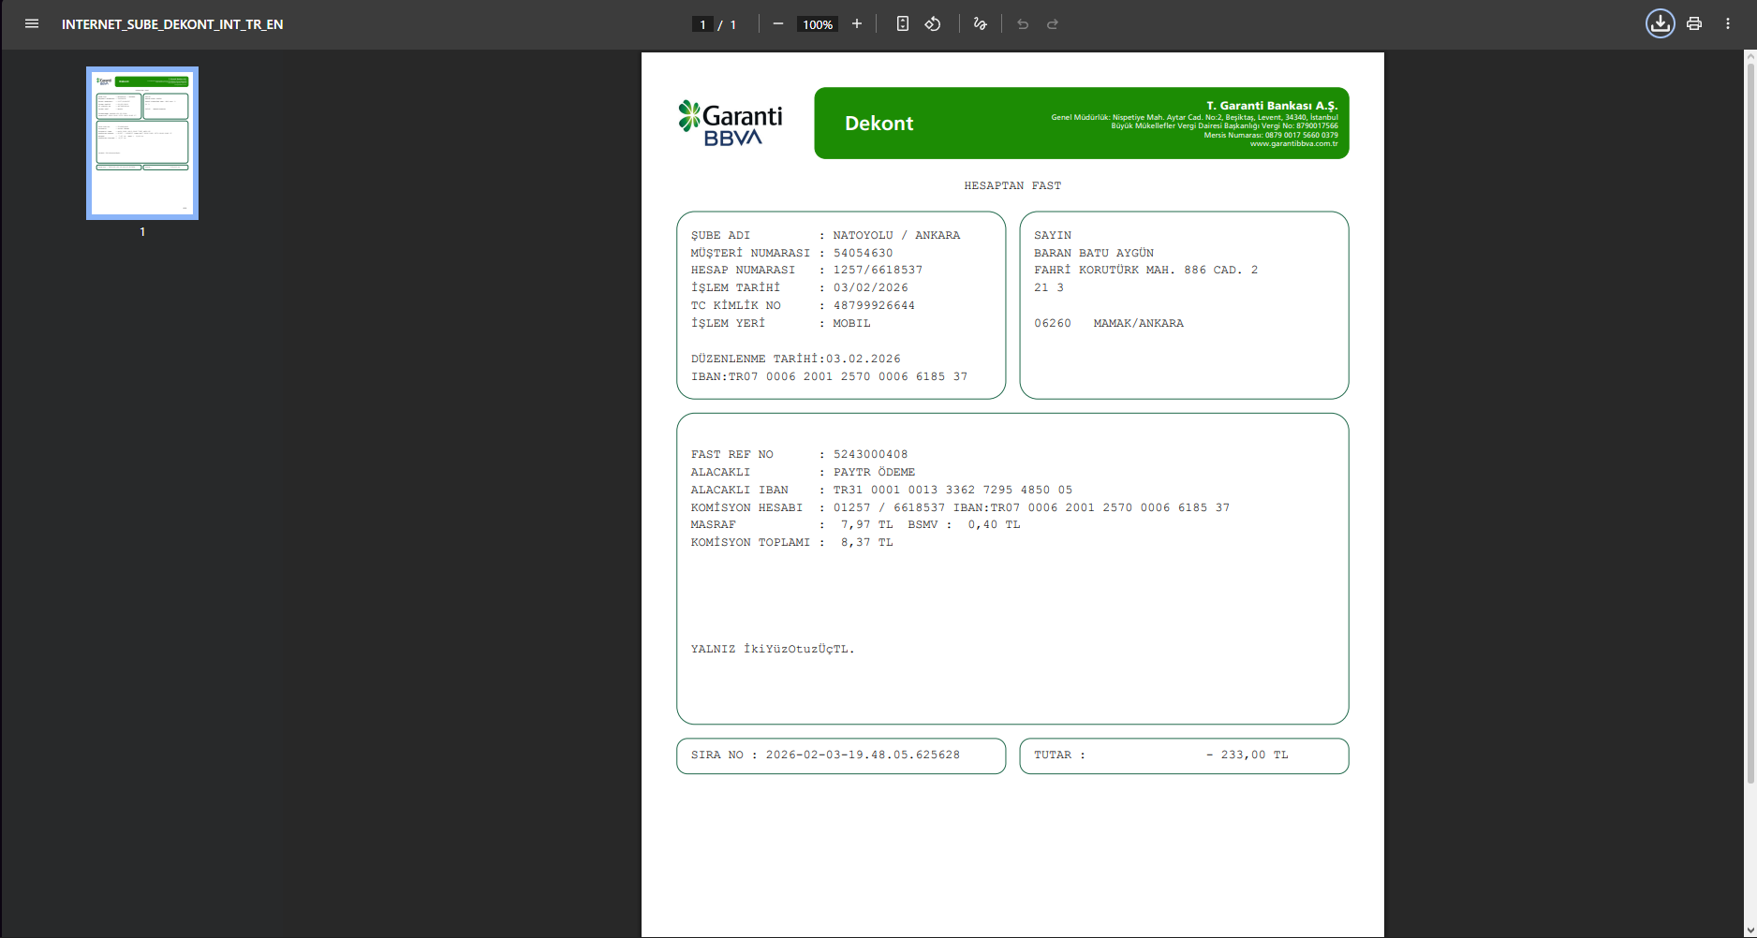Click the name BARAN BATU AYGÜN

click(1094, 253)
